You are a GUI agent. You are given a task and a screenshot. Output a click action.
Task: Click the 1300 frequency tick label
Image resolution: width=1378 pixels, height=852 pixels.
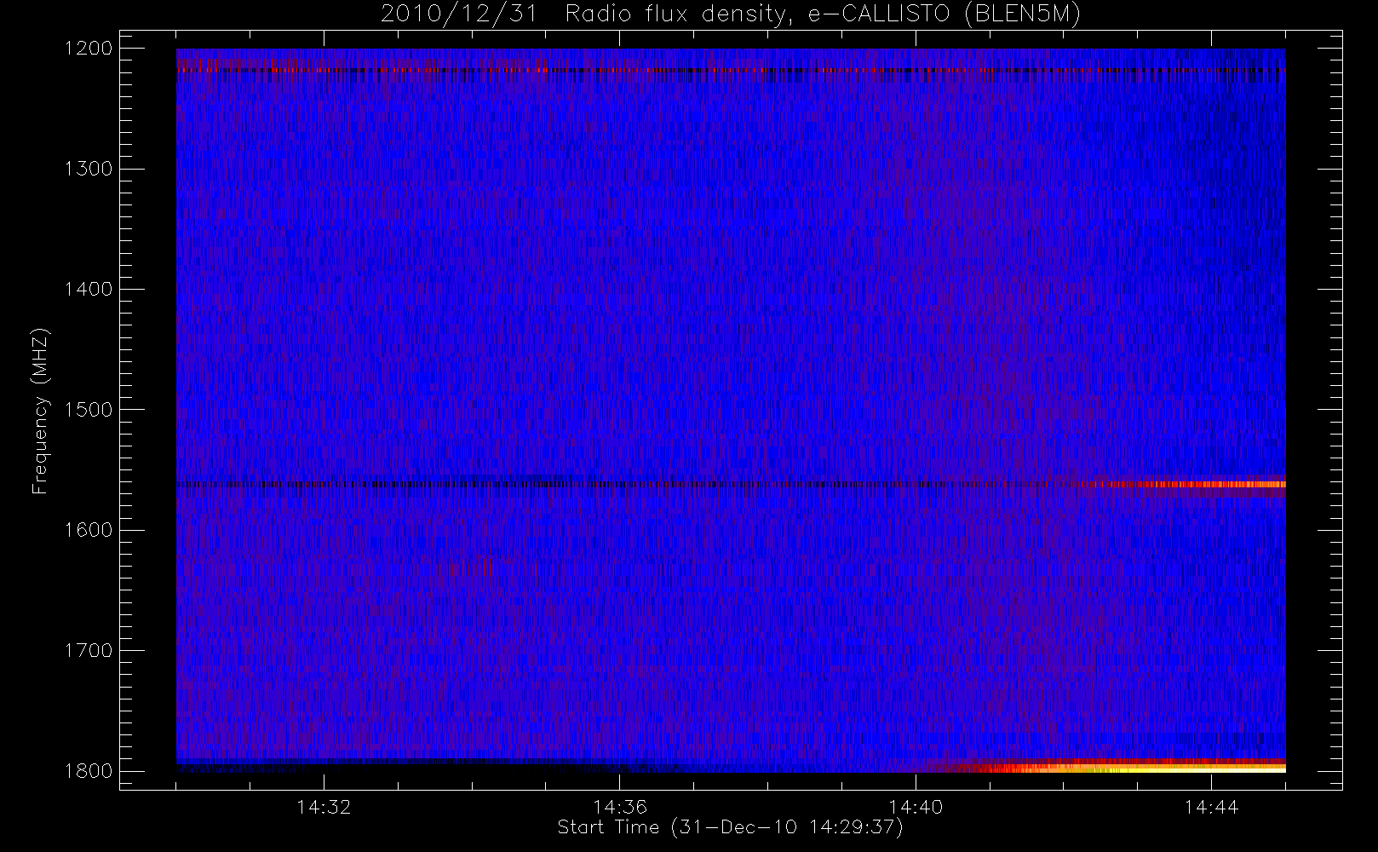click(x=89, y=169)
